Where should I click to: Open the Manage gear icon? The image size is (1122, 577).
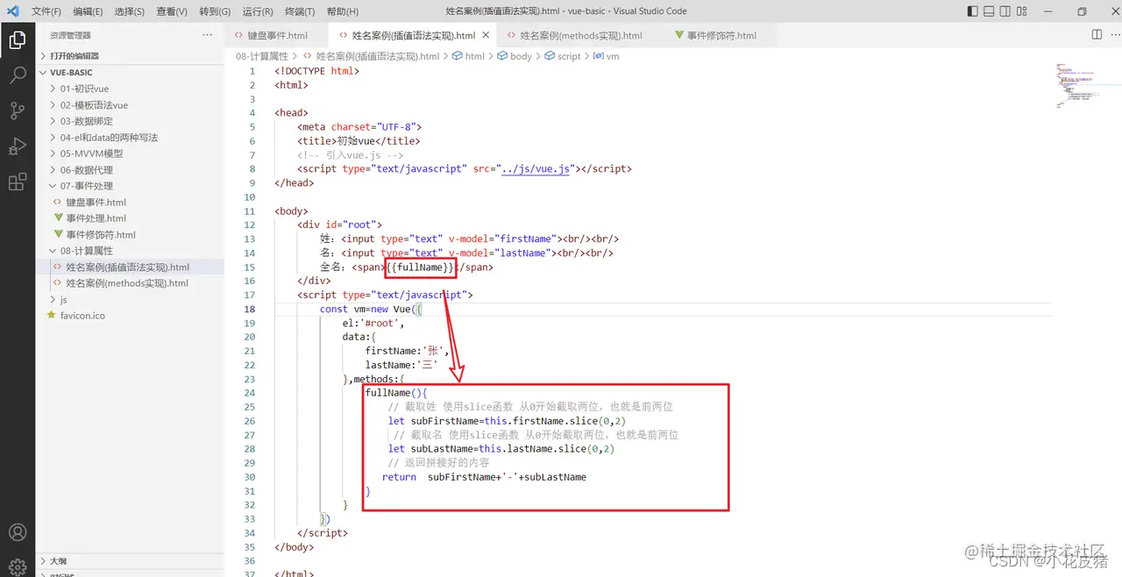pos(18,566)
